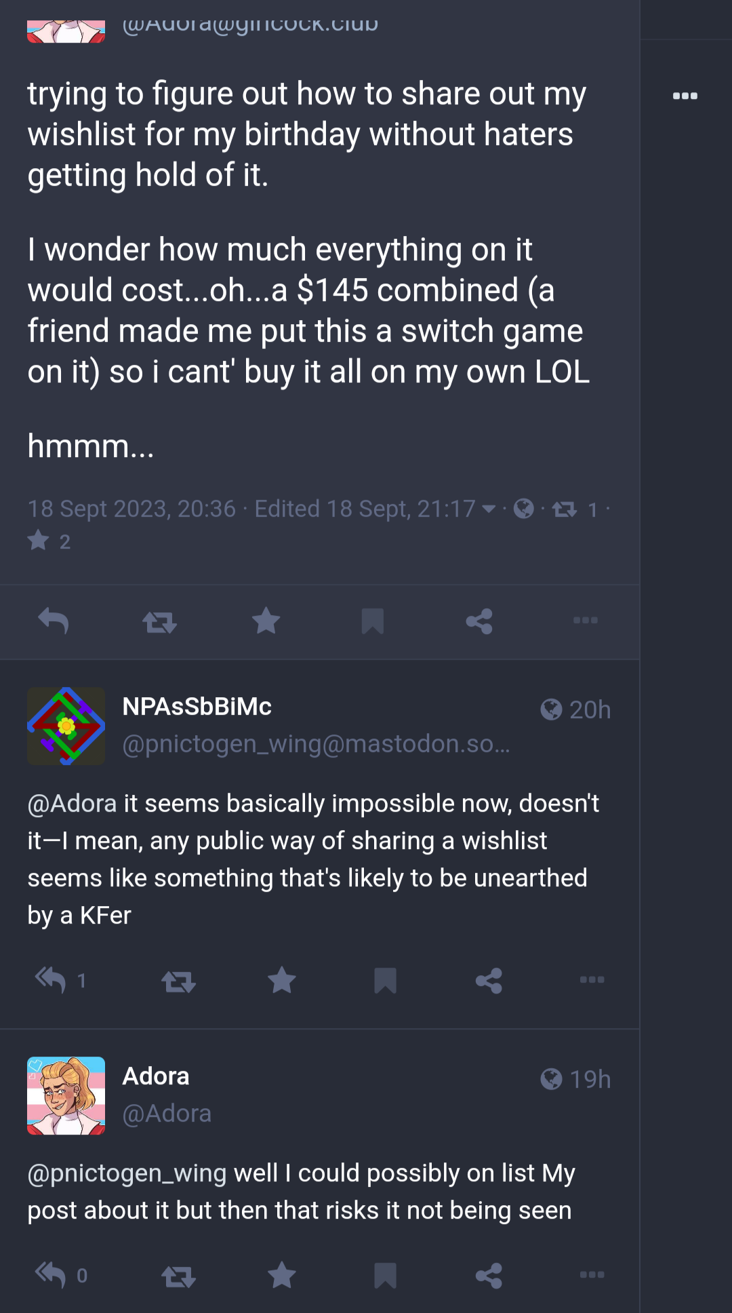Reply to the main wishlist post
Viewport: 732px width, 1313px height.
(54, 621)
